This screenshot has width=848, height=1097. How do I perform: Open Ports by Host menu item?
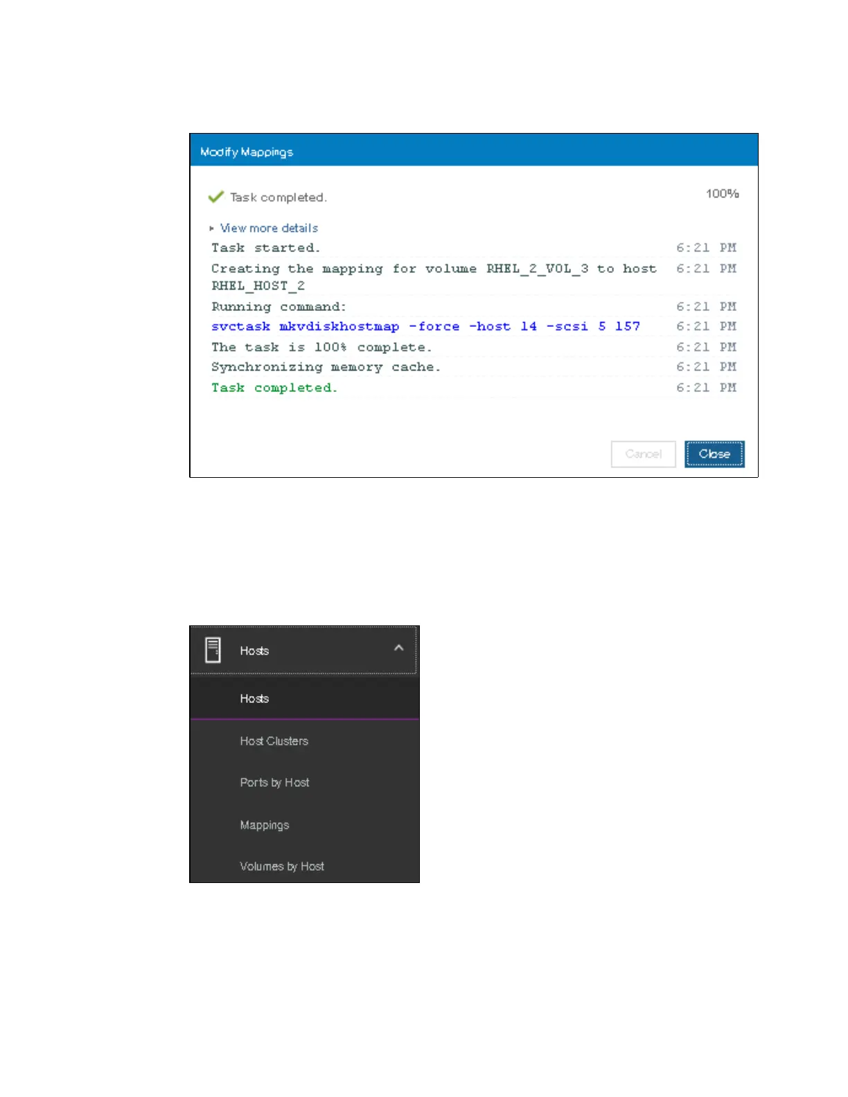(305, 783)
